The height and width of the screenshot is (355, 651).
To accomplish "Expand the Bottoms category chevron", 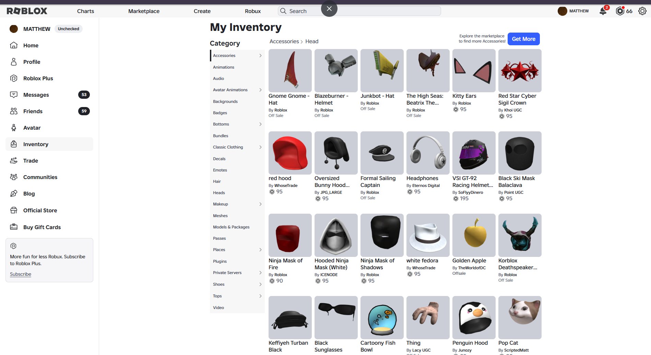I will [x=260, y=124].
